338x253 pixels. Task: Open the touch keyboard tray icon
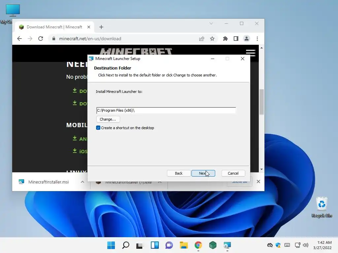point(287,245)
